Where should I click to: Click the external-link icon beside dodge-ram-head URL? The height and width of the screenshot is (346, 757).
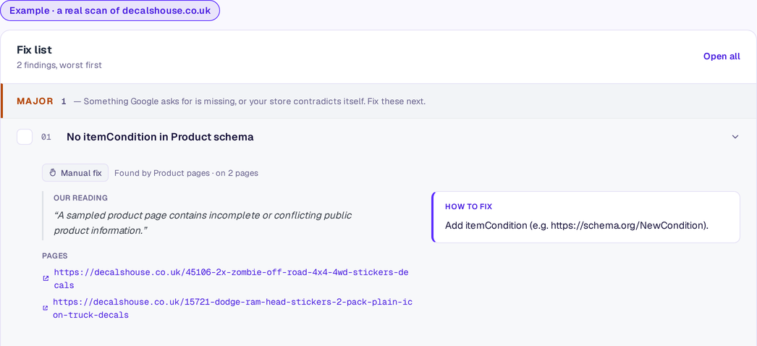click(46, 308)
